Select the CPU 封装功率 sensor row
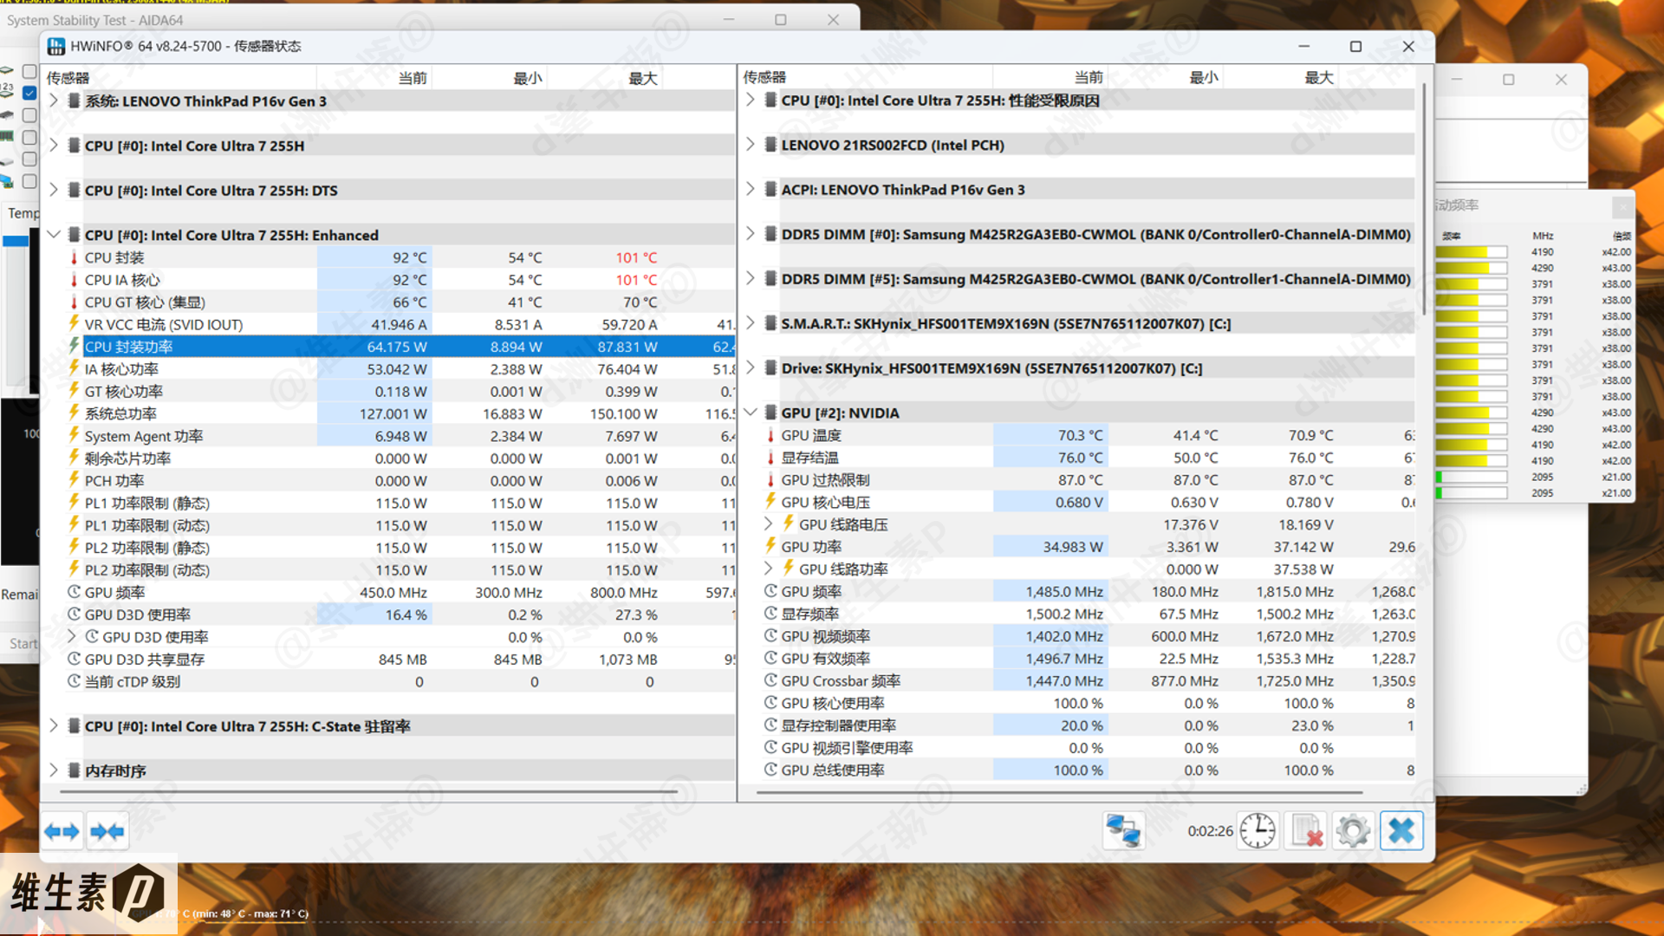Screen dimensions: 1664x936 click(x=128, y=347)
